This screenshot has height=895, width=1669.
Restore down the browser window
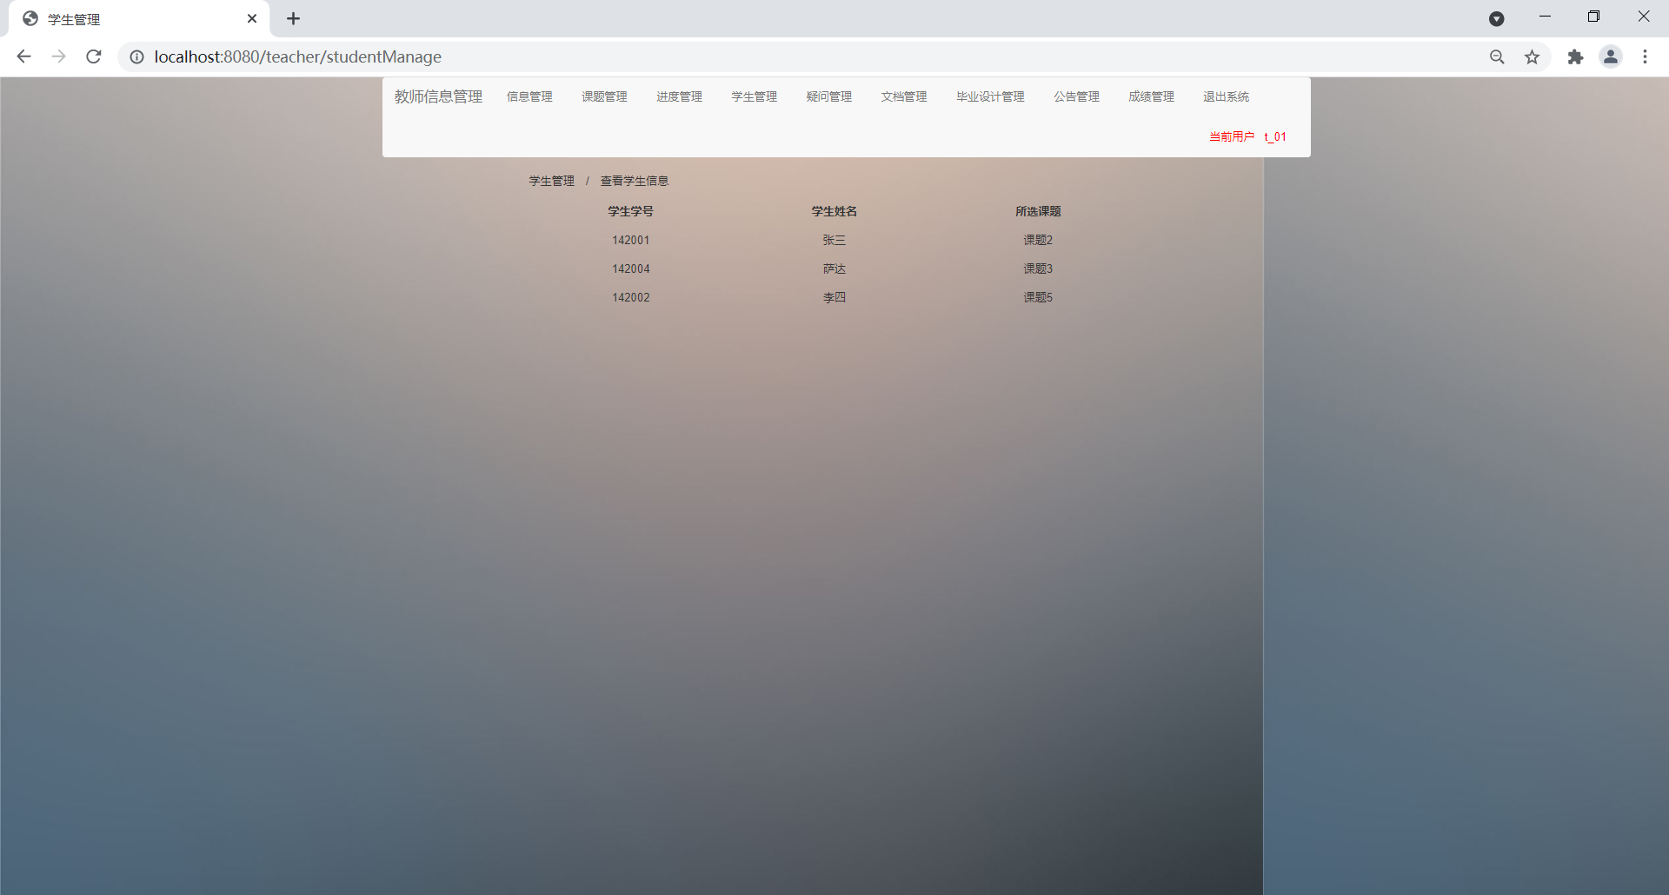[x=1593, y=17]
